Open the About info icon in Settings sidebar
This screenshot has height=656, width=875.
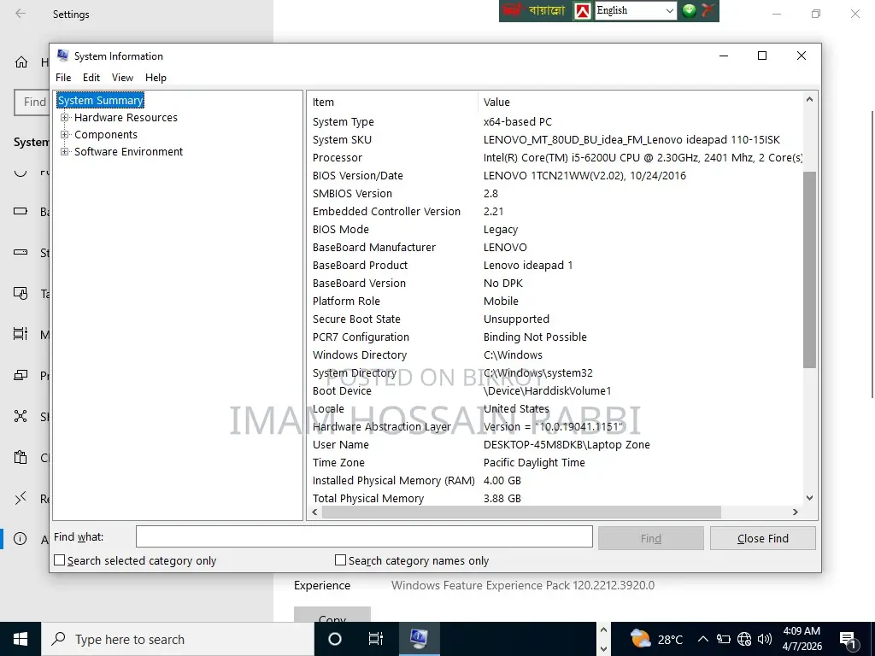click(21, 539)
